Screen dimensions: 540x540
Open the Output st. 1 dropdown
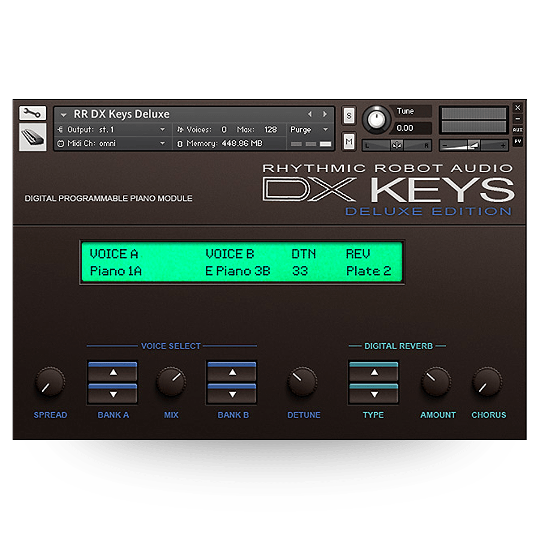pos(111,130)
